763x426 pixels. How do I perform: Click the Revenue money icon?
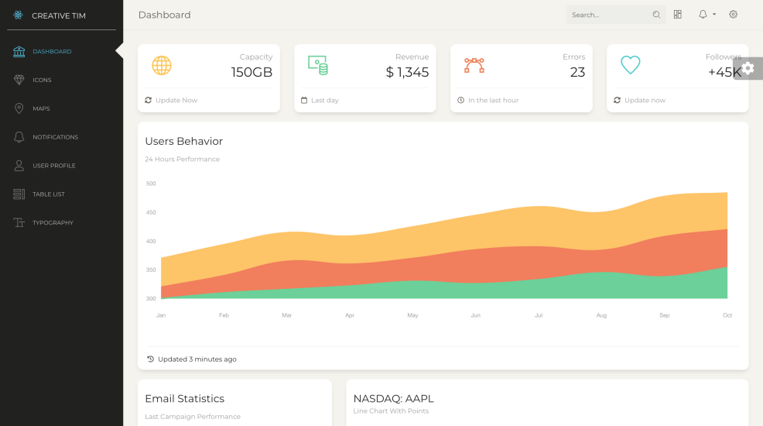click(318, 66)
